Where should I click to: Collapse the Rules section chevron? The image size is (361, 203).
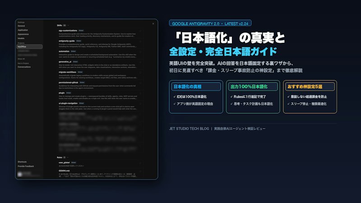(68, 157)
